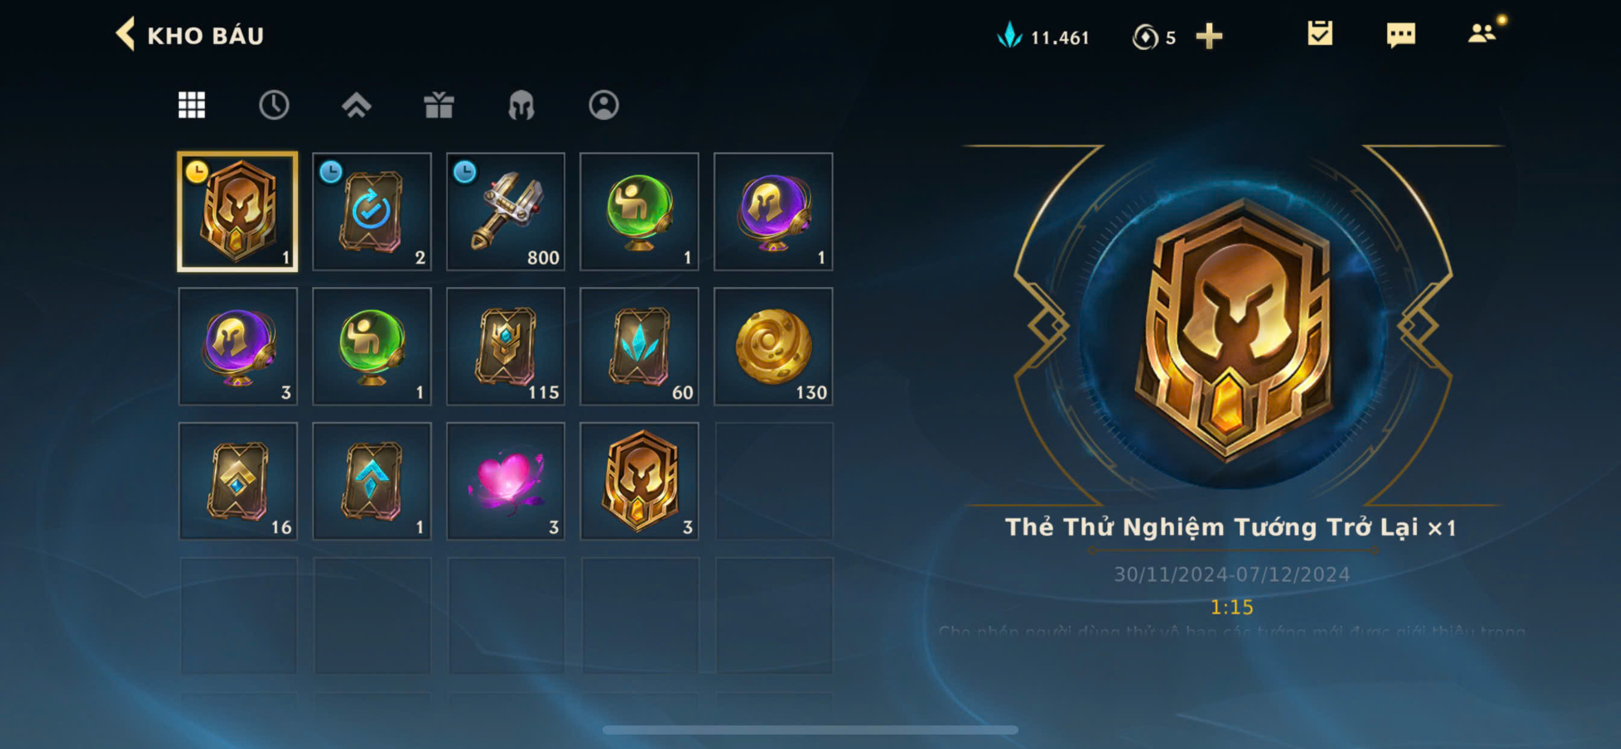Screen dimensions: 1621x749
Task: Switch to the profile avatar tab
Action: click(604, 105)
